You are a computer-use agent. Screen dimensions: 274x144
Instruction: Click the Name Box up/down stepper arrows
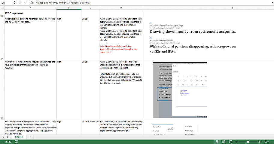14,3
